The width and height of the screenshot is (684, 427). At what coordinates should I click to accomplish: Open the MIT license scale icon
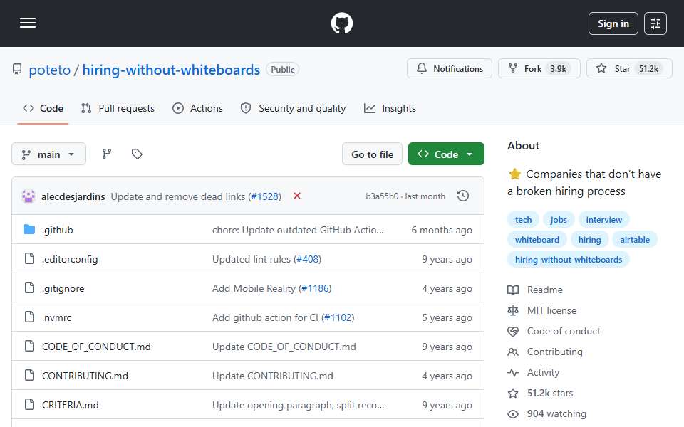pyautogui.click(x=513, y=311)
